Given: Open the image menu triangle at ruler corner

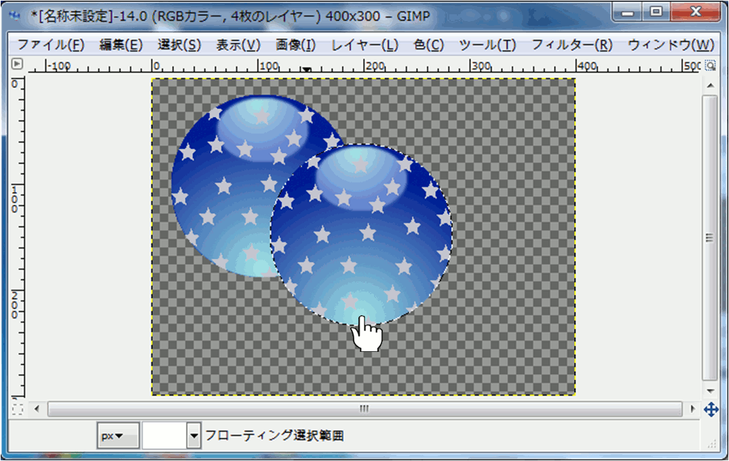Looking at the screenshot, I should [x=18, y=65].
